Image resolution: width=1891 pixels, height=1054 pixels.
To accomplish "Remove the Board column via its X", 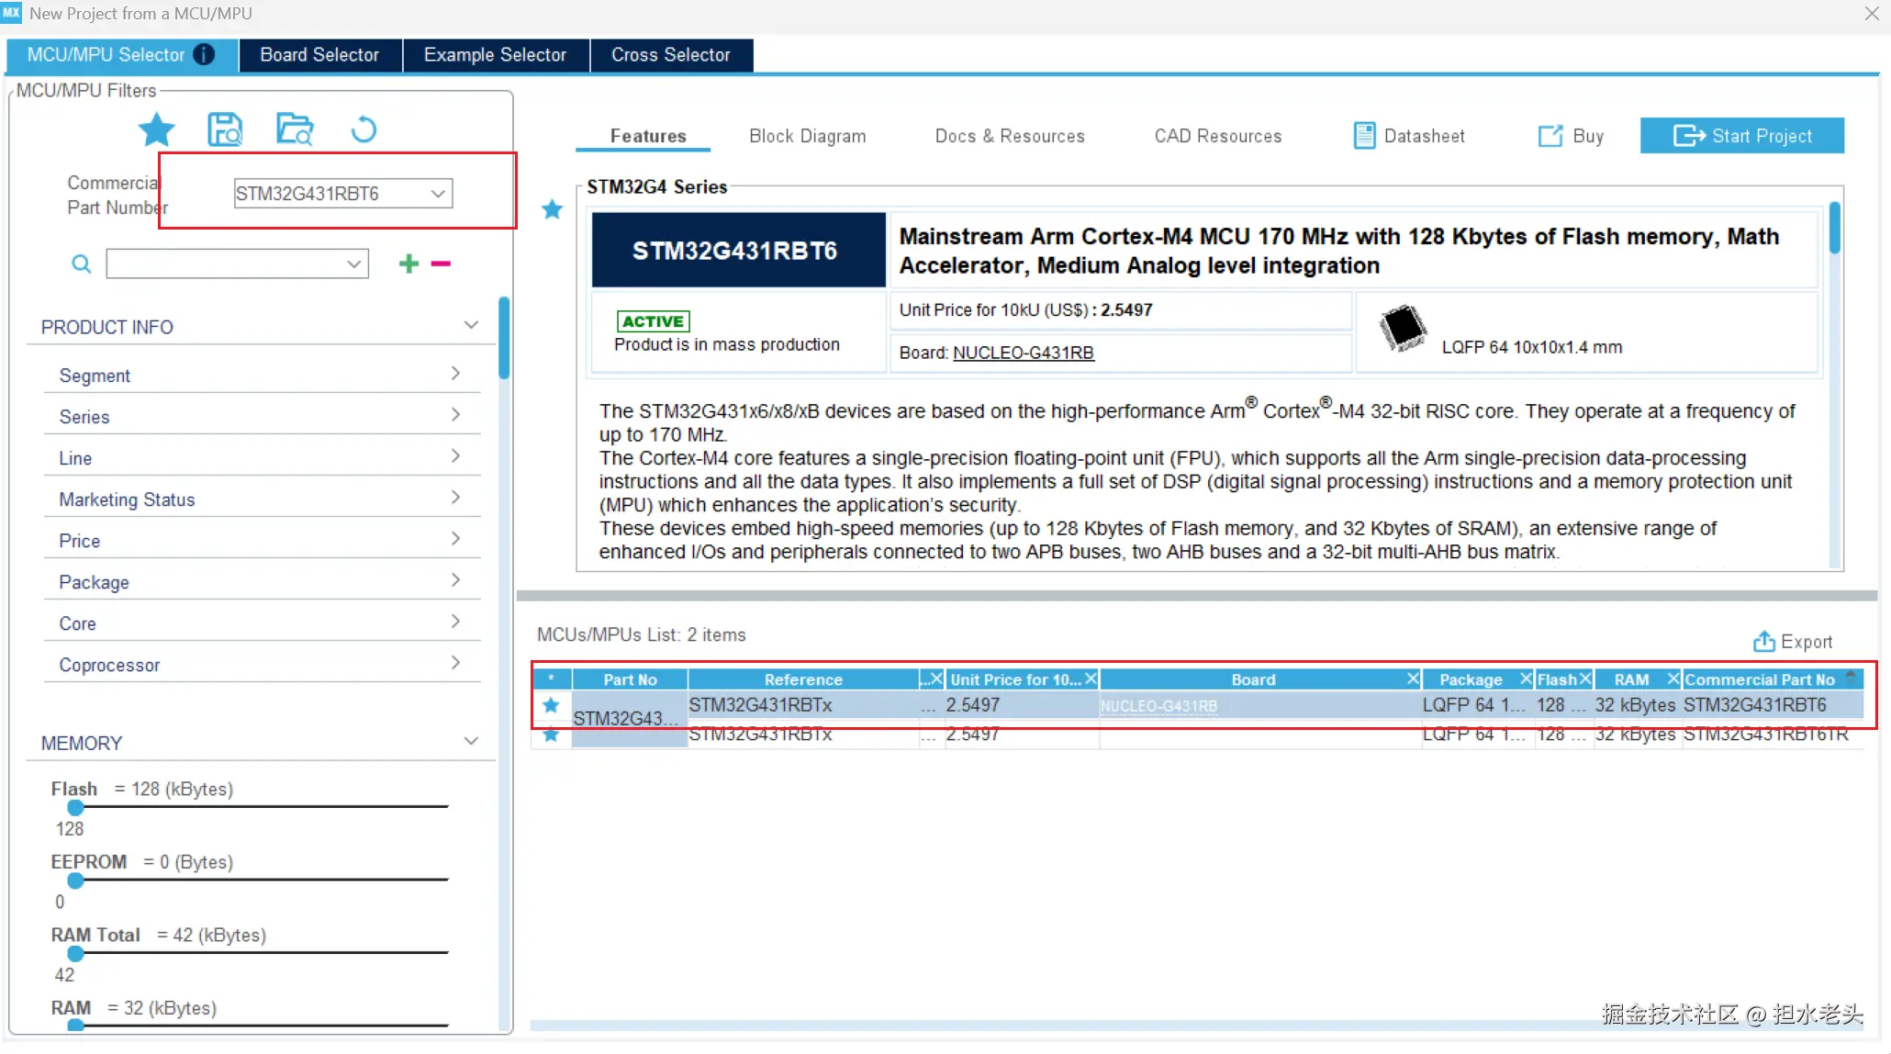I will [x=1413, y=678].
